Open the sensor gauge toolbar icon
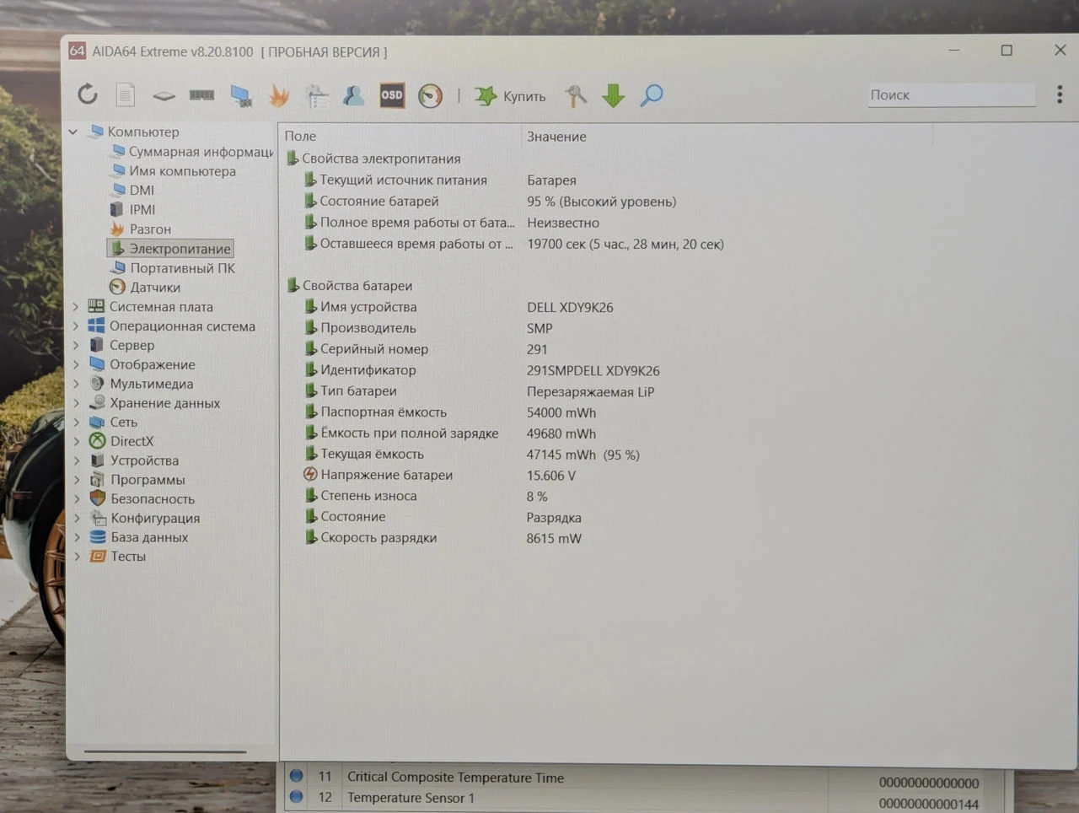Viewport: 1079px width, 813px height. (x=430, y=95)
